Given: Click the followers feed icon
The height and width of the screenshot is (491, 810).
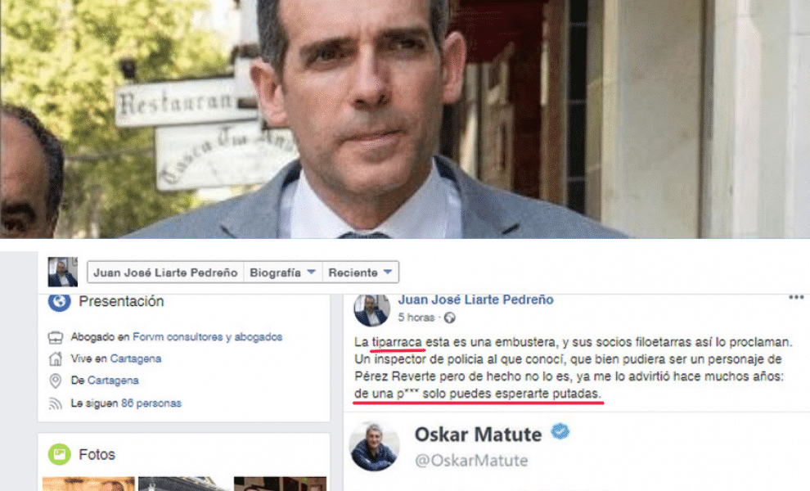Looking at the screenshot, I should (x=56, y=403).
